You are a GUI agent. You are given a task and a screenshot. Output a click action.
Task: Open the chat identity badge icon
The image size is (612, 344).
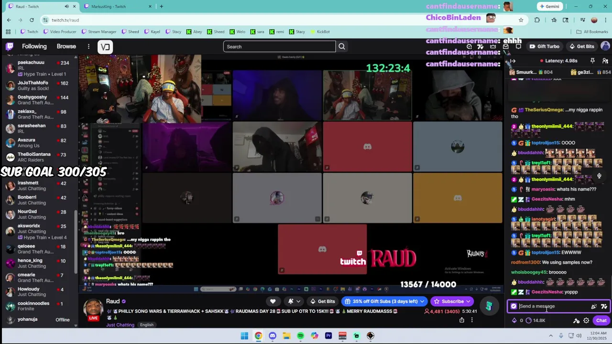(514, 306)
